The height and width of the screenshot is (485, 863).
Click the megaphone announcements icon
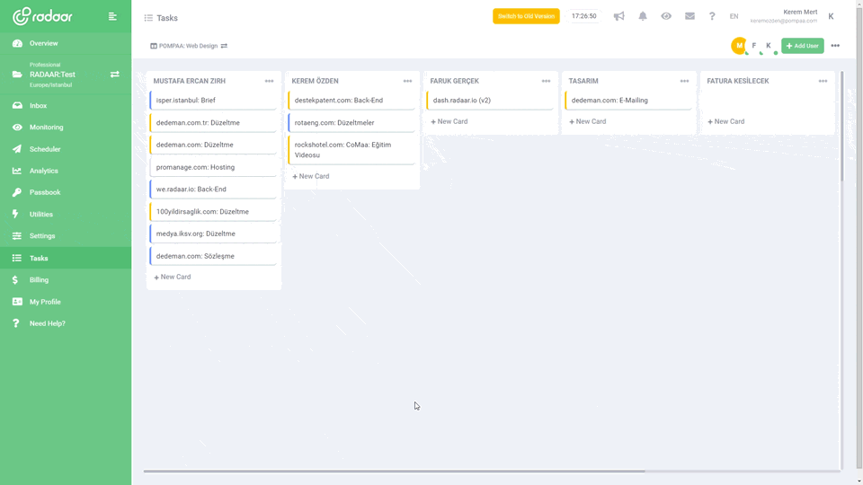pos(618,16)
